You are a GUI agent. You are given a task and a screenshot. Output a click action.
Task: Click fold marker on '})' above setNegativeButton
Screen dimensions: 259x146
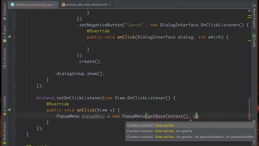pyautogui.click(x=15, y=19)
